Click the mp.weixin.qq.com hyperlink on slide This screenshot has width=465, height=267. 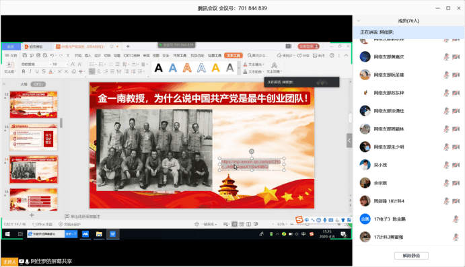tap(250, 164)
